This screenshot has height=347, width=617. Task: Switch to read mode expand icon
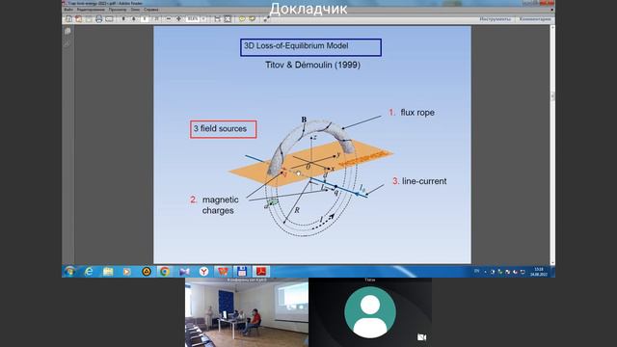[266, 19]
